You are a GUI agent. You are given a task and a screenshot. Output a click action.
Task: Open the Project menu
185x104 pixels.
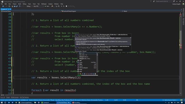pos(14,4)
